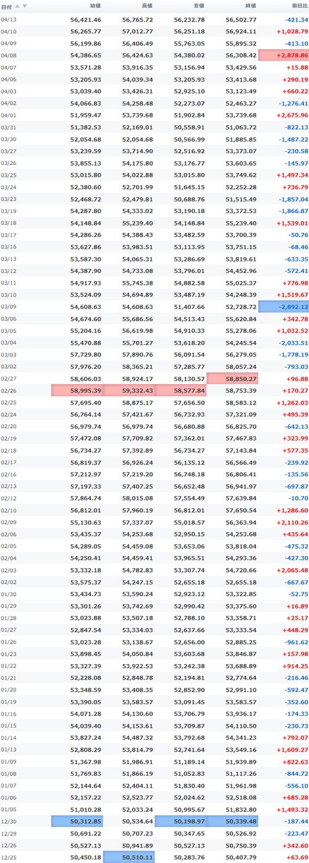309x863 pixels.
Task: Select opening value 54,286.26
Action: (86, 235)
